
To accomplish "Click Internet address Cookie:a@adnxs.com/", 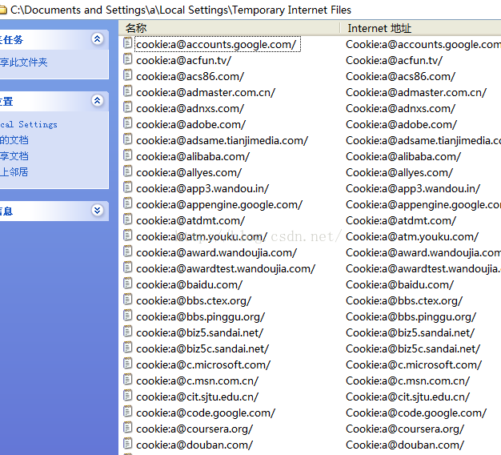I will click(401, 108).
